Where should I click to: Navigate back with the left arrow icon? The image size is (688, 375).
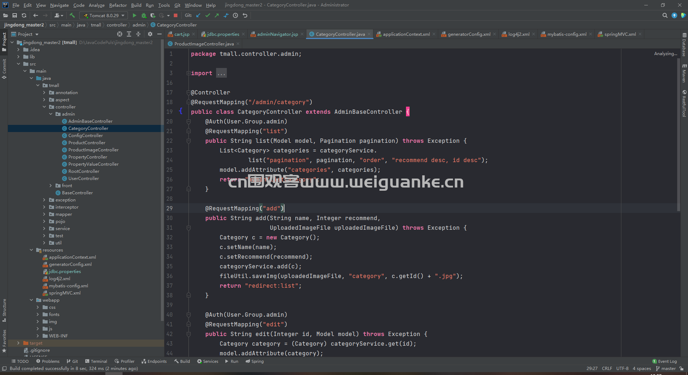35,15
